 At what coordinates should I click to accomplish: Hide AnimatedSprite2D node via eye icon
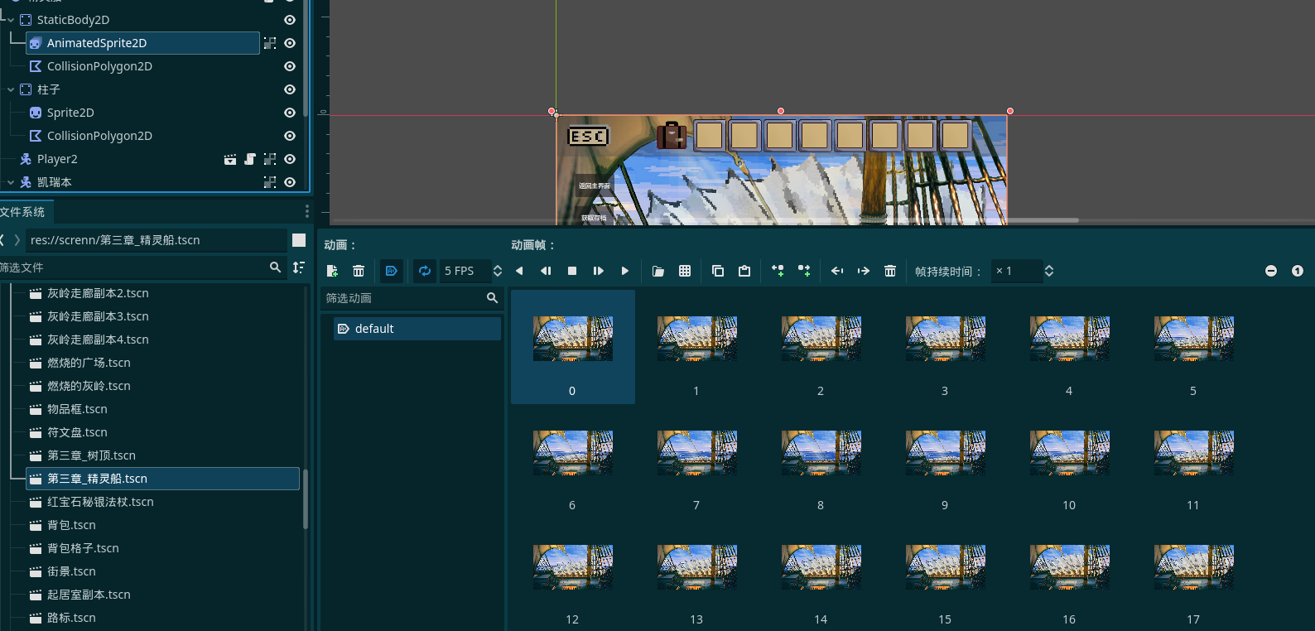(290, 43)
